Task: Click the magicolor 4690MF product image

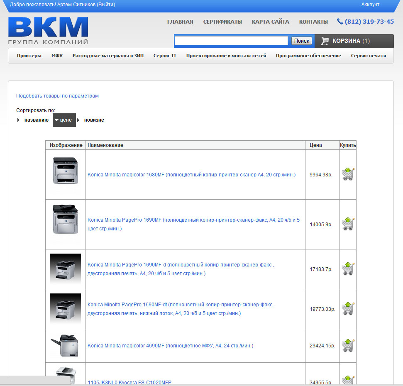Action: click(65, 345)
